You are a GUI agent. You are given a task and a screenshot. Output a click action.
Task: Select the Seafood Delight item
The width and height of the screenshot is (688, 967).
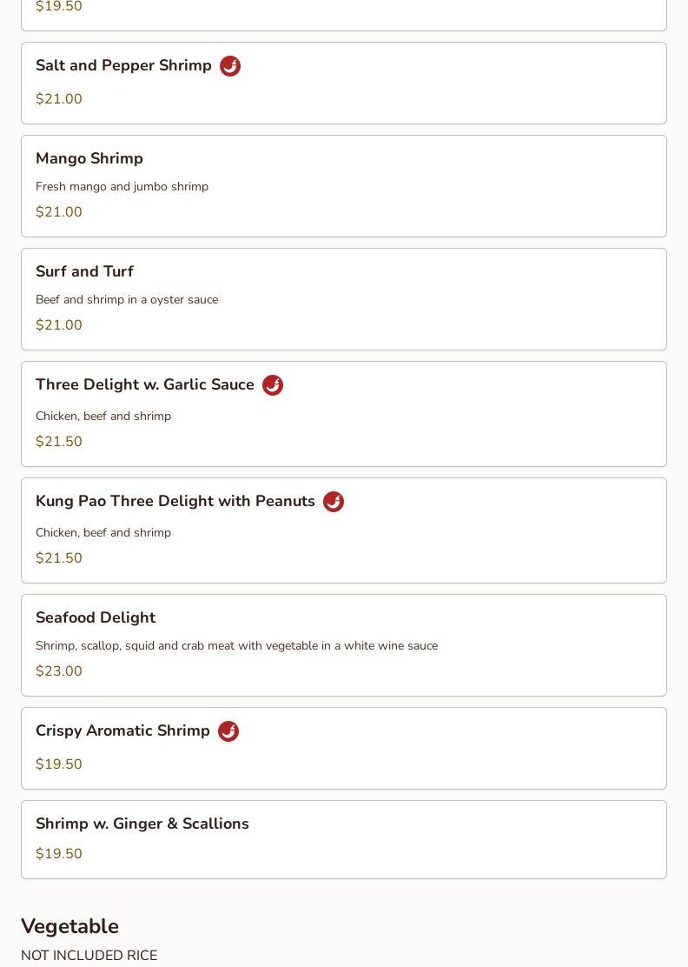point(96,618)
